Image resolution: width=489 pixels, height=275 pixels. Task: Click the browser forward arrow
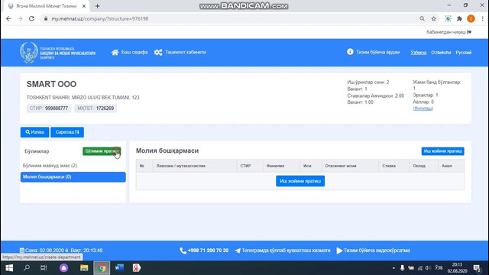[20, 18]
